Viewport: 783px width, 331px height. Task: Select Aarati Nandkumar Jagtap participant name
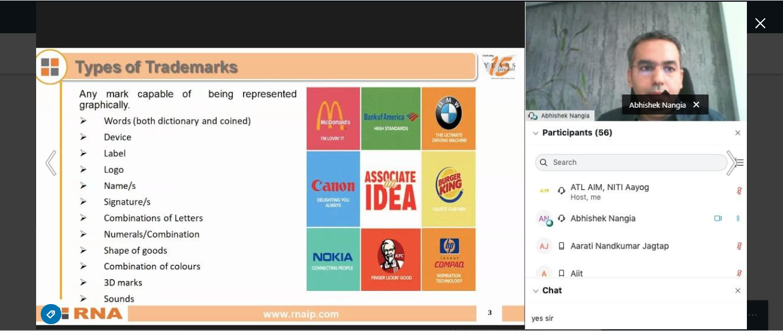pyautogui.click(x=620, y=246)
